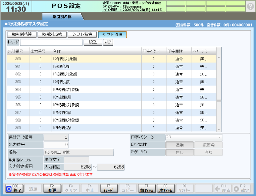Screen dimensions: 256x196
Task: Click the 名称 field showing レストラン売上 客数
Action: point(79,152)
